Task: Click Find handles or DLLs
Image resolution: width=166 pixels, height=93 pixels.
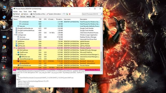Action: pos(38,14)
